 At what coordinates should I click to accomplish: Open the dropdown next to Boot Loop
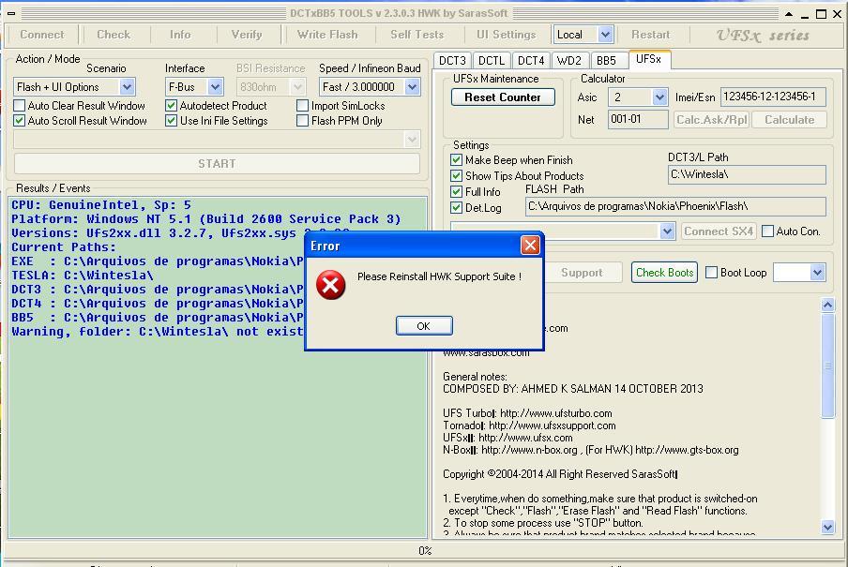click(817, 273)
